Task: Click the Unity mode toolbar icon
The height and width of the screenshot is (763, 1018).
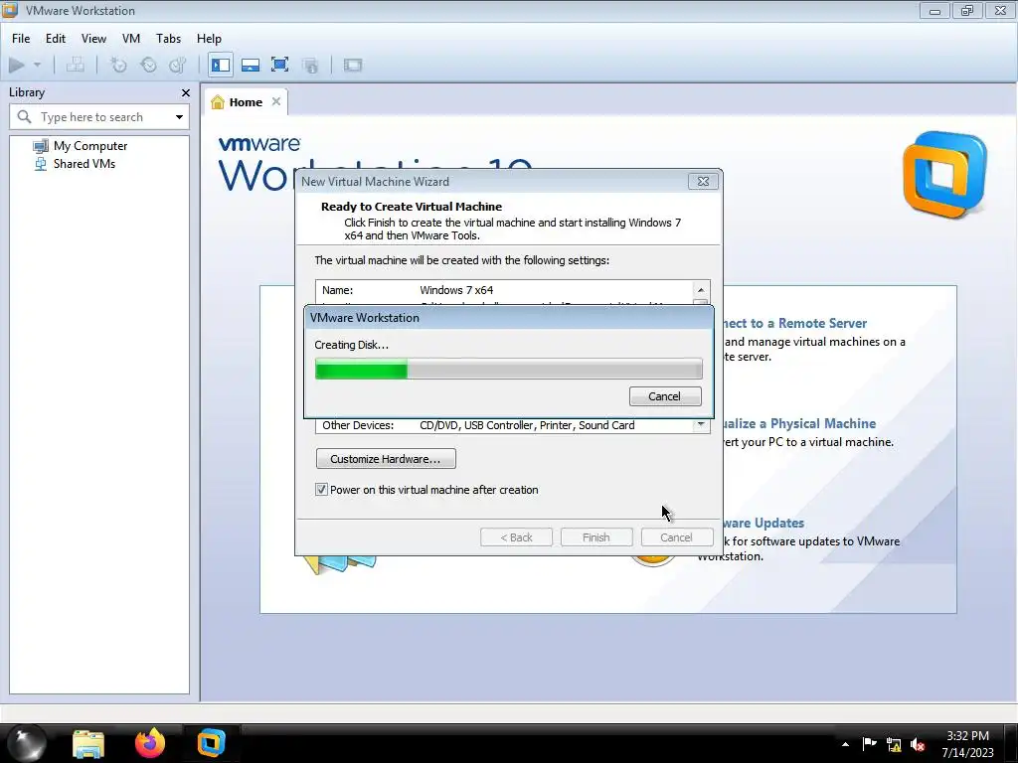Action: point(310,65)
